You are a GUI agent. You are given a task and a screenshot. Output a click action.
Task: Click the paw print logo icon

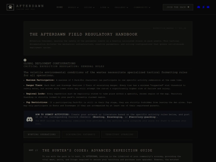10,7
